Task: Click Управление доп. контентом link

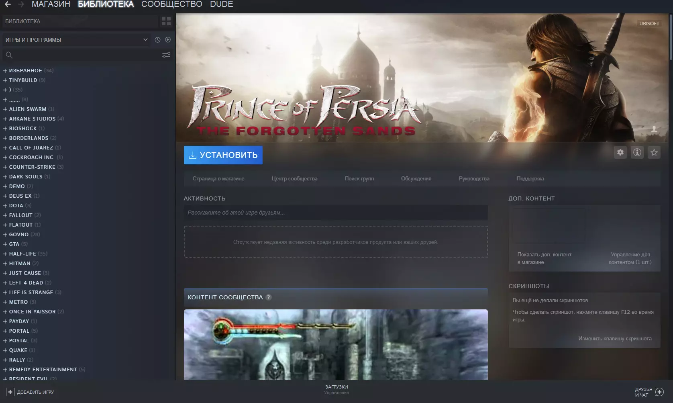Action: [630, 258]
